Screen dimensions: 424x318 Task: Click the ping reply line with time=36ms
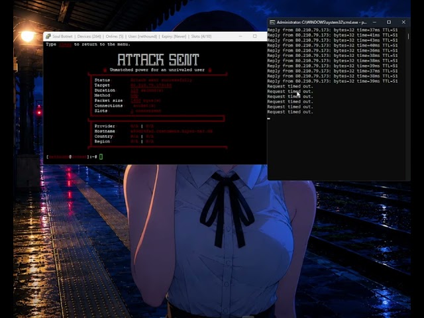(x=333, y=50)
